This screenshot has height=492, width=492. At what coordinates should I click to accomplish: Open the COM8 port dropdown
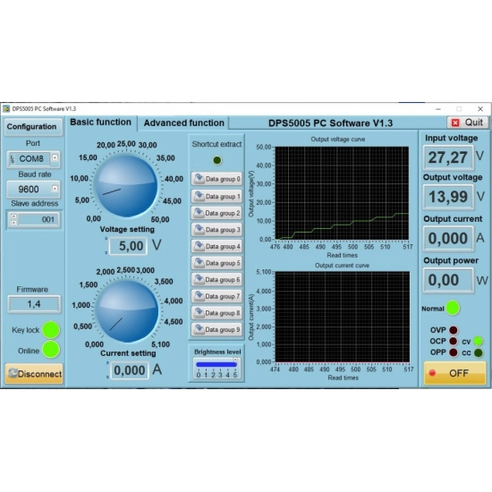55,157
